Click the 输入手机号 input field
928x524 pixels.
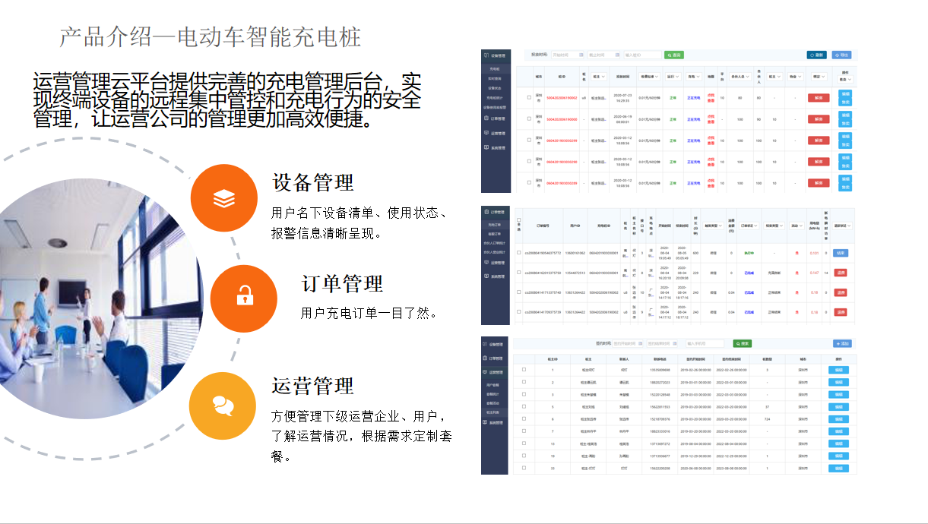705,344
